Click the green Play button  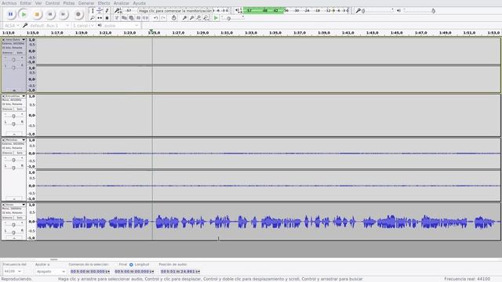pyautogui.click(x=24, y=14)
